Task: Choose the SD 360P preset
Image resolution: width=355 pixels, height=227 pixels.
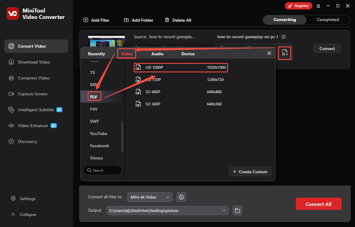Action: click(x=181, y=104)
